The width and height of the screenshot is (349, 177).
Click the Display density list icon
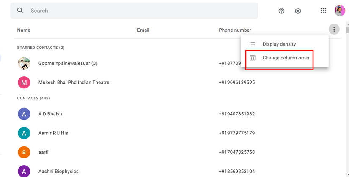click(x=253, y=44)
